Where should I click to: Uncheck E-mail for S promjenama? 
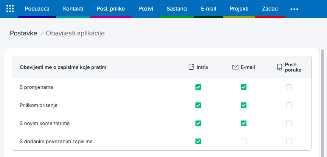pyautogui.click(x=243, y=87)
